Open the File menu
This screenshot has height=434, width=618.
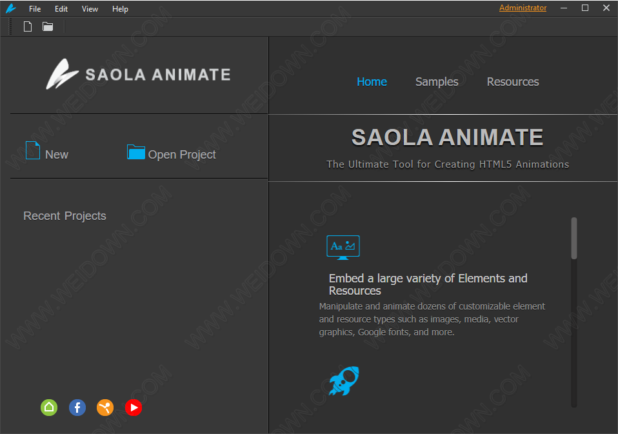(x=35, y=8)
